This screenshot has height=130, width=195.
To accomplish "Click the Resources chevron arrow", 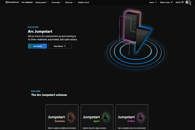I will [74, 2].
